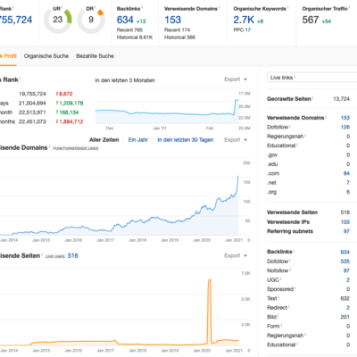This screenshot has height=357, width=357.
Task: Click the Gecrawlte Seiten value 13,724
Action: [341, 99]
